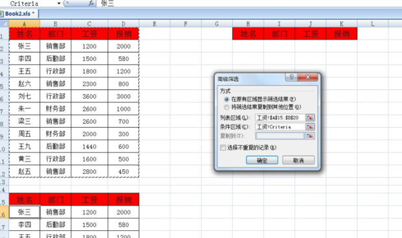Click the 部门 header cell in column I
The width and height of the screenshot is (402, 238).
[x=279, y=34]
